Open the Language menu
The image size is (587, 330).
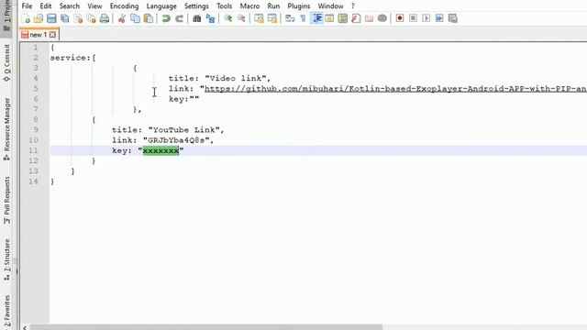161,6
